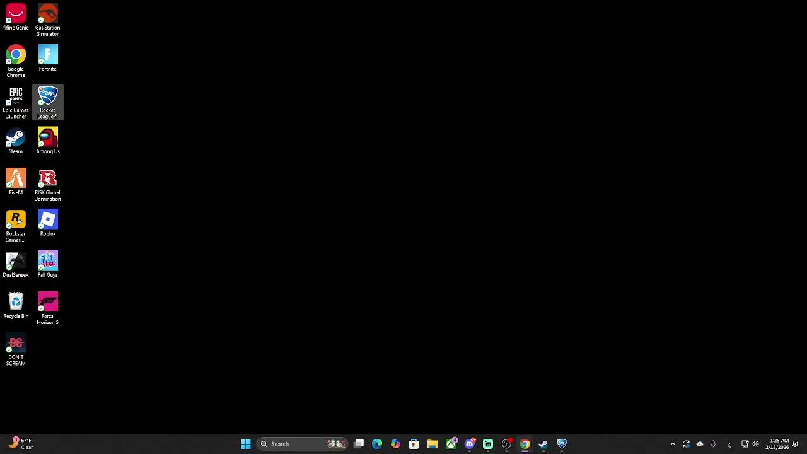Open Microsoft Store from the taskbar

tap(414, 444)
